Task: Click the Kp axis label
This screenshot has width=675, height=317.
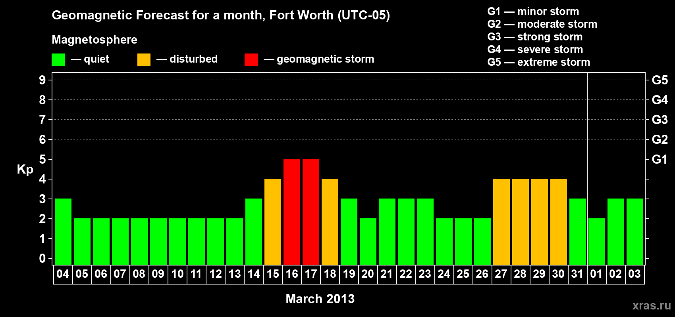Action: [25, 170]
